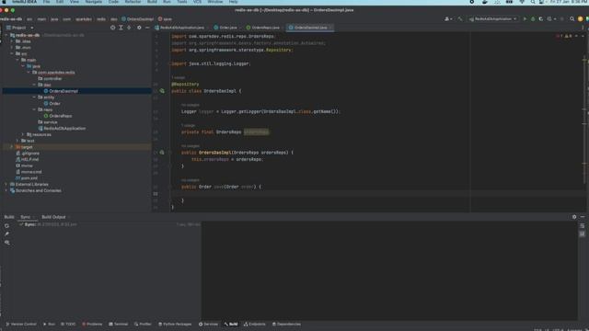Open Version Control tool window button

21,324
